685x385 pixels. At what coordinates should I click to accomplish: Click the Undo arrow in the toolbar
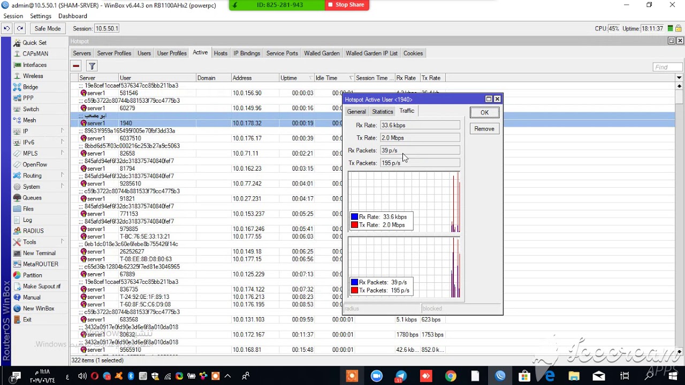point(6,28)
